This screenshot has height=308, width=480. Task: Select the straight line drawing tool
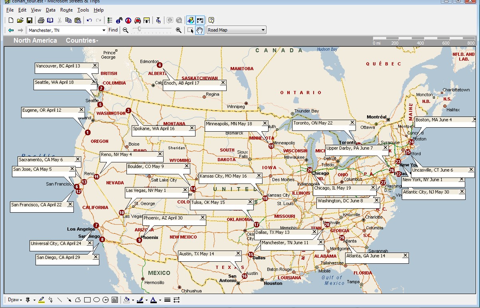pyautogui.click(x=59, y=300)
